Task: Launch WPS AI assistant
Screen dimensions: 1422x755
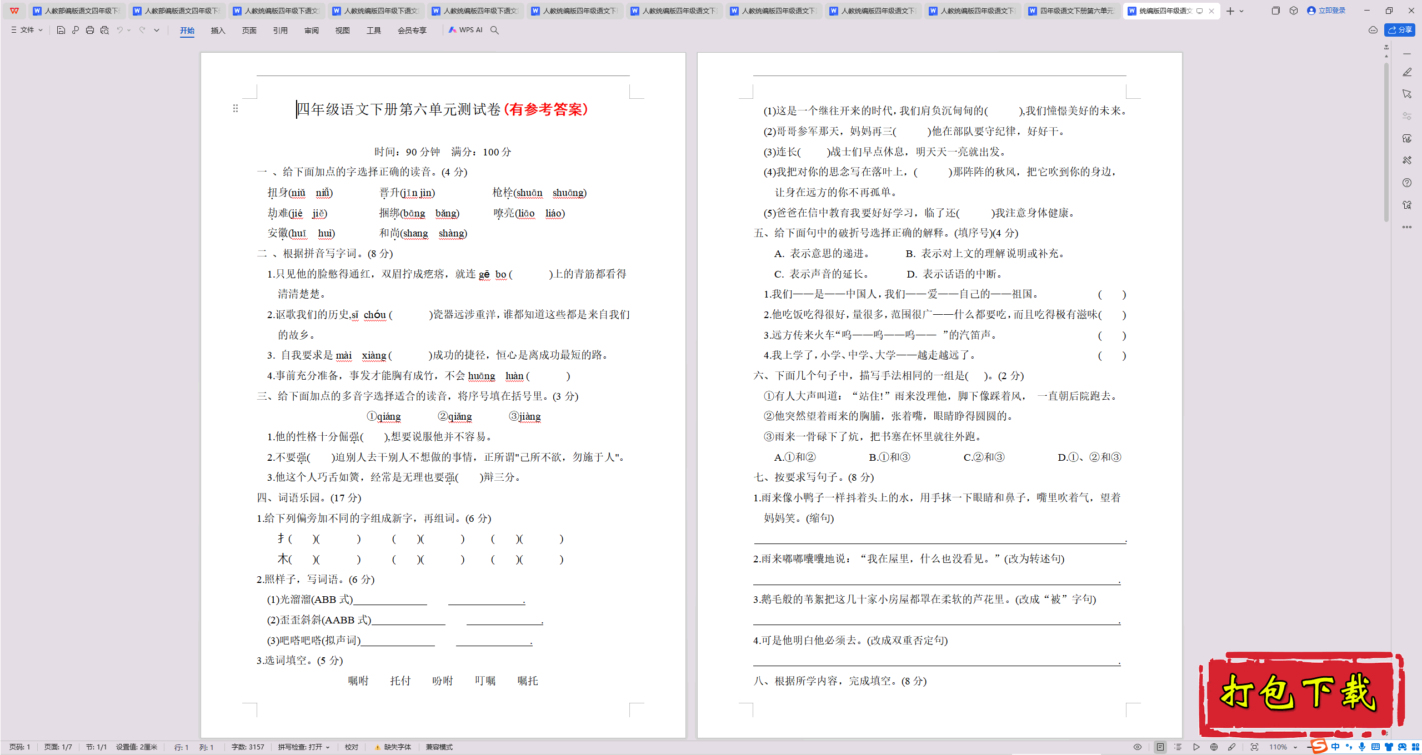Action: 465,30
